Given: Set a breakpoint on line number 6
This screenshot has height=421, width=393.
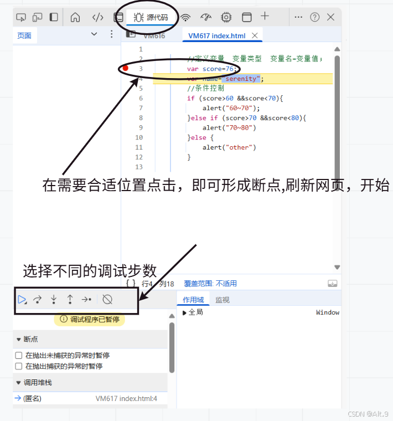Looking at the screenshot, I should pos(141,98).
